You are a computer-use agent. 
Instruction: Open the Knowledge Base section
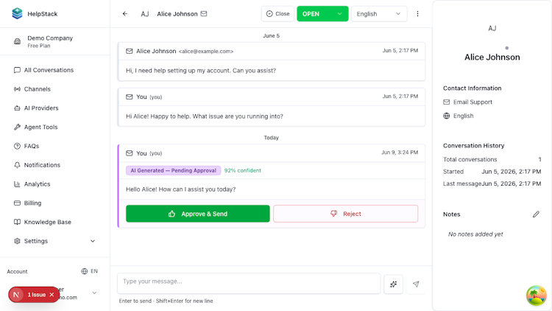[x=48, y=222]
